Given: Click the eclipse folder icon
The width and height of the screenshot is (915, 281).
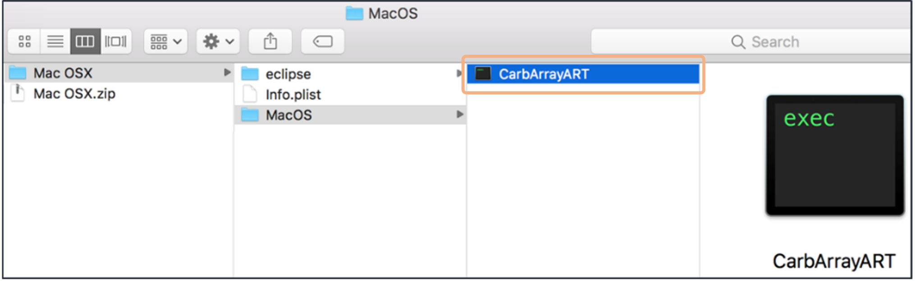Looking at the screenshot, I should 250,74.
